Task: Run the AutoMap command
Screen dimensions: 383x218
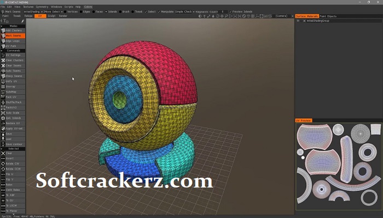Action: (x=13, y=92)
